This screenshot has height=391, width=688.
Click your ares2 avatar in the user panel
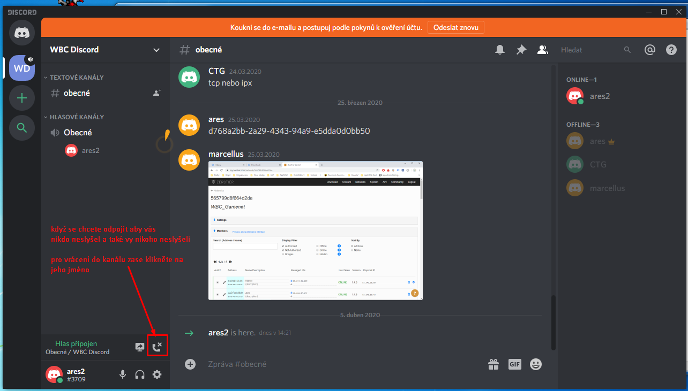click(54, 375)
